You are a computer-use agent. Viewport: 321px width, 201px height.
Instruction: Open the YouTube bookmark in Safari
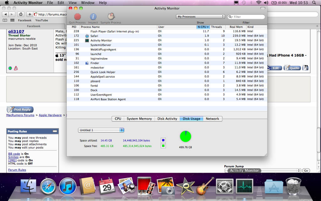(42, 20)
